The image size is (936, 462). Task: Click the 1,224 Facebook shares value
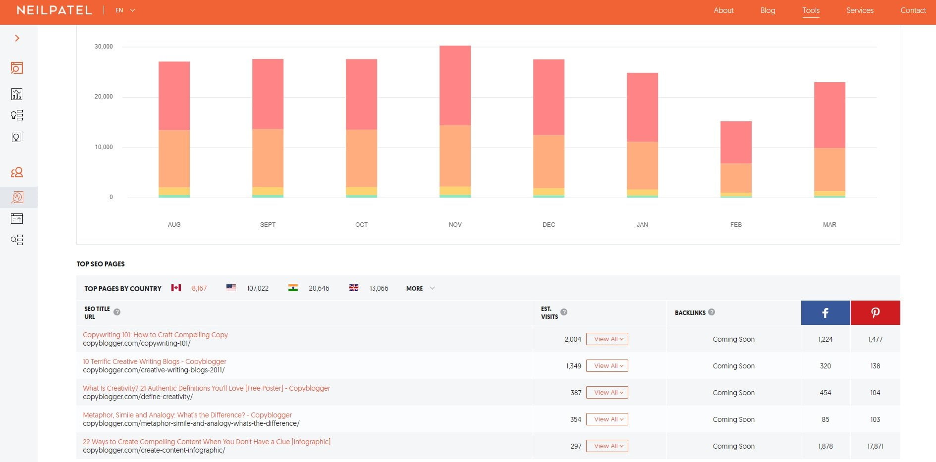point(826,339)
